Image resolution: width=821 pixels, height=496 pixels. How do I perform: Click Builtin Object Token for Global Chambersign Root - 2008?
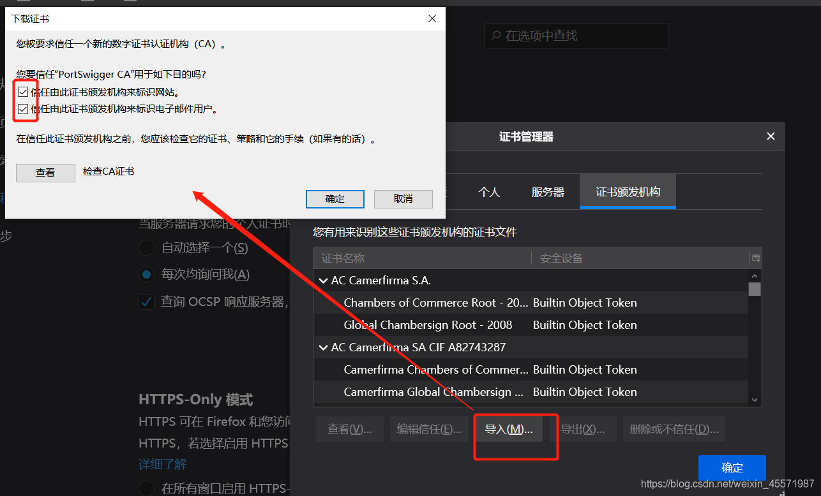click(585, 325)
